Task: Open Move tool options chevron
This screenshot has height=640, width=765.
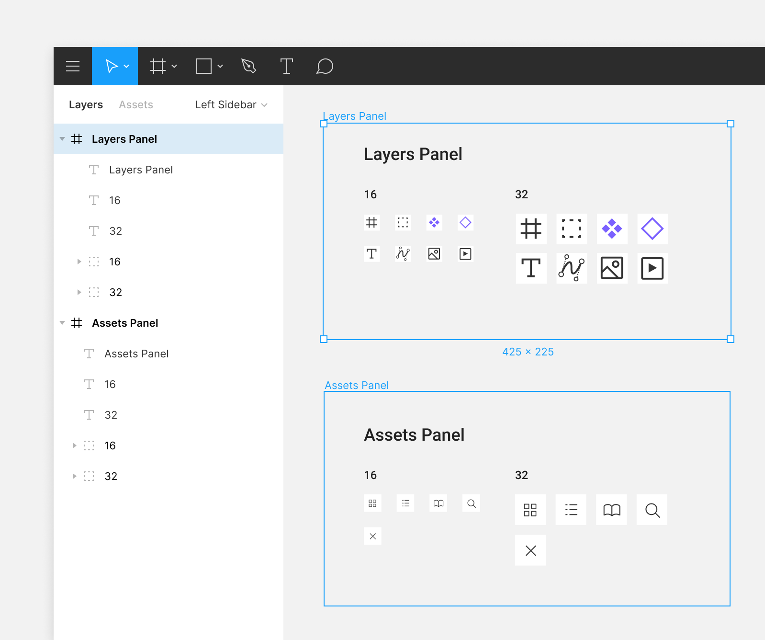Action: [x=126, y=66]
